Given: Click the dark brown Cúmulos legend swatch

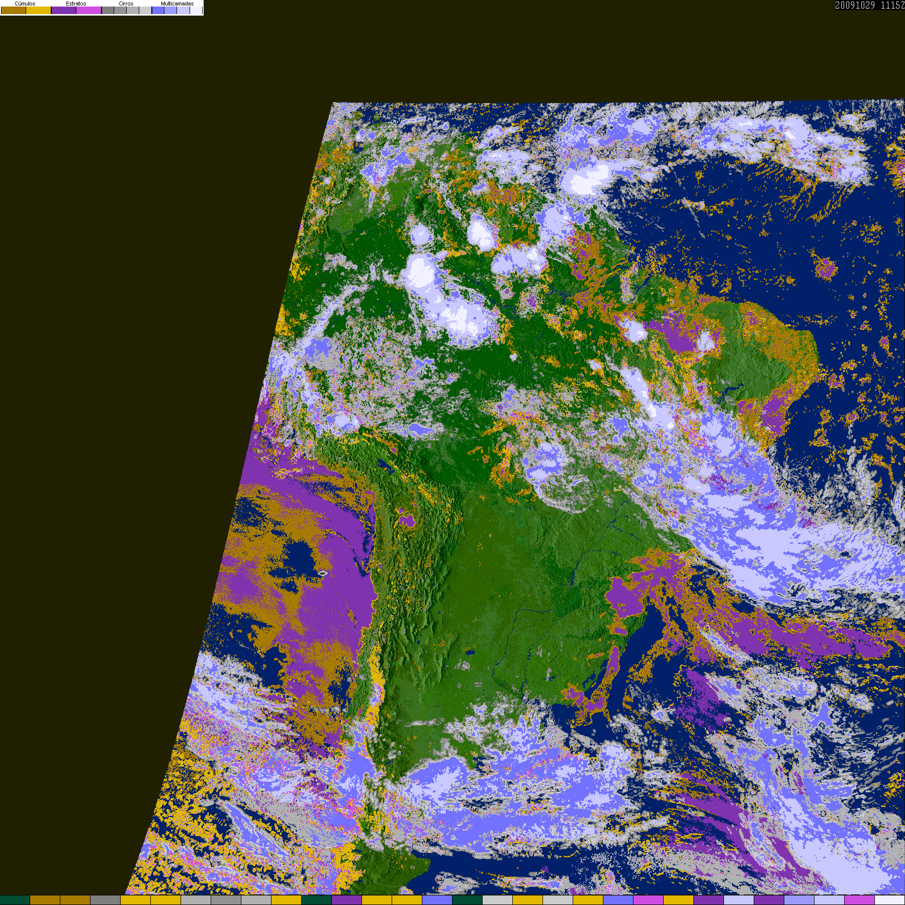Looking at the screenshot, I should tap(14, 11).
